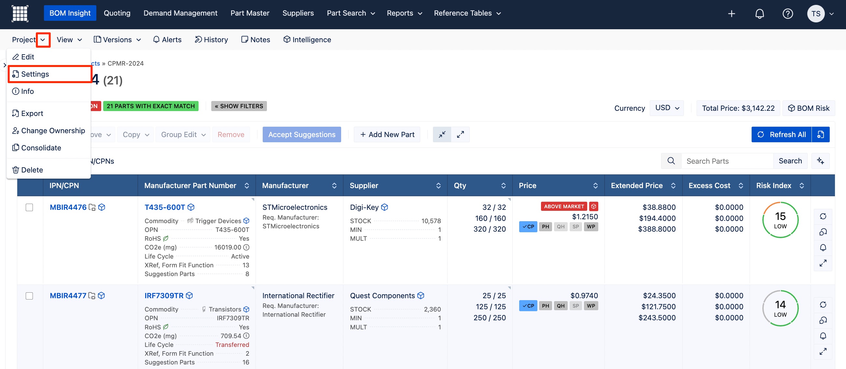
Task: Toggle WP price tag in MBIR4476 row
Action: (x=591, y=226)
